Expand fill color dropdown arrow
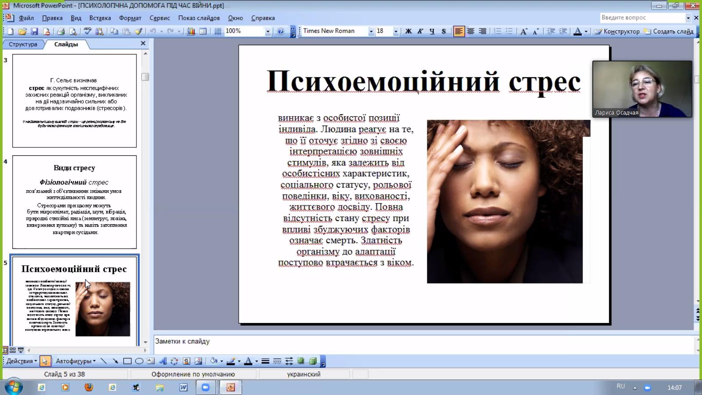The image size is (702, 395). tap(222, 361)
